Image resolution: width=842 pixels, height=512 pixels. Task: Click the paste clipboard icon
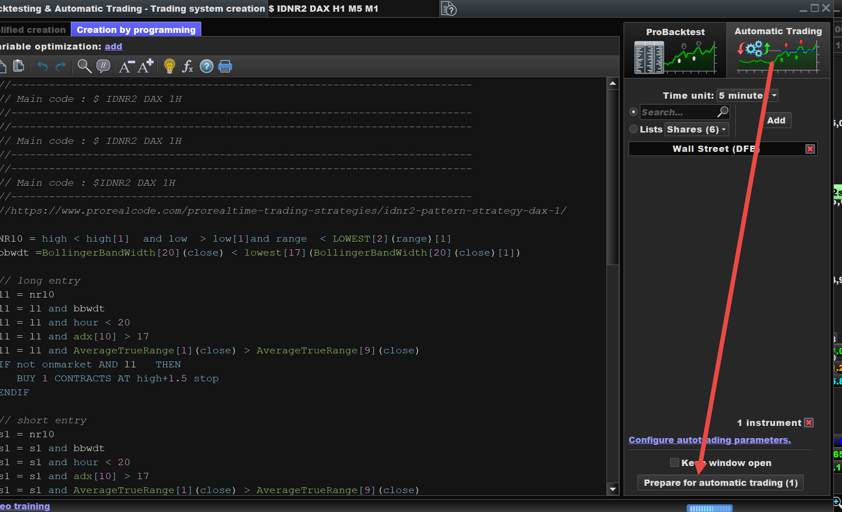[x=19, y=66]
